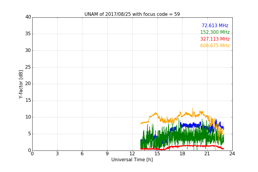Click the y-axis tick value 35

point(28,34)
